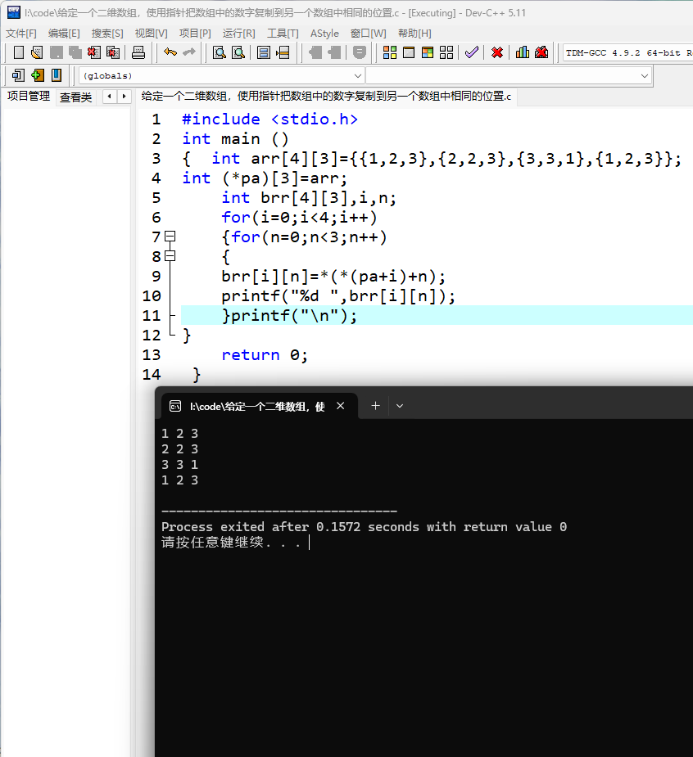Click the grayed Indent arrow icon
The width and height of the screenshot is (693, 757).
334,52
